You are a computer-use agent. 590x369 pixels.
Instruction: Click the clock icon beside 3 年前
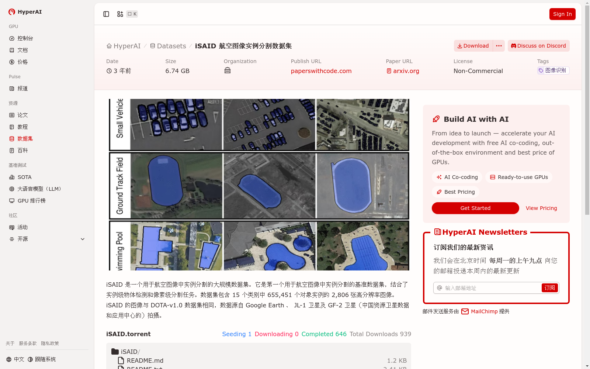coord(109,71)
